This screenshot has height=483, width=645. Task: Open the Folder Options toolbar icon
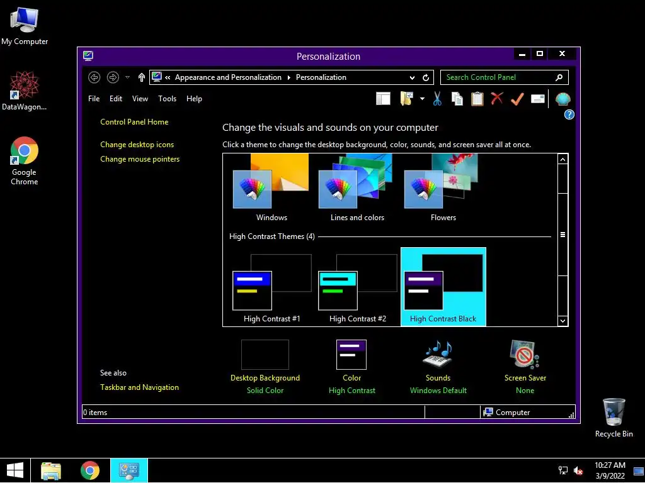[406, 99]
